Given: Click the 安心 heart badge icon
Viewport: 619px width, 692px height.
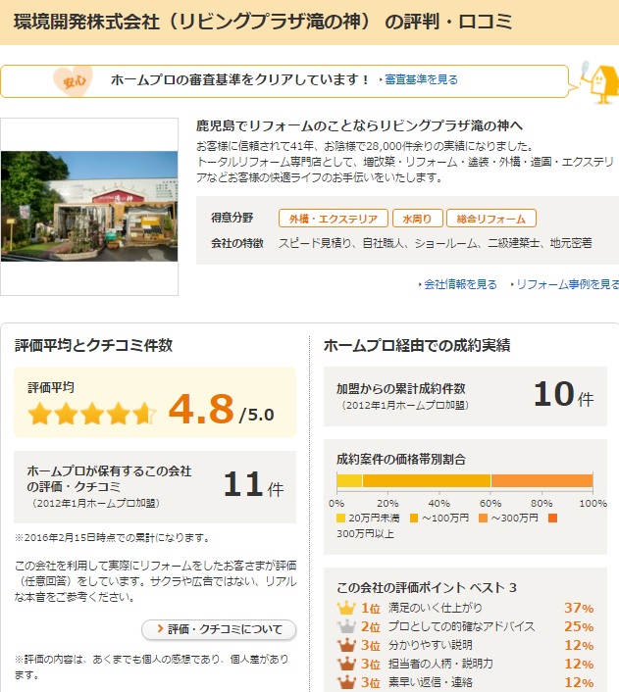Looking at the screenshot, I should tap(74, 80).
